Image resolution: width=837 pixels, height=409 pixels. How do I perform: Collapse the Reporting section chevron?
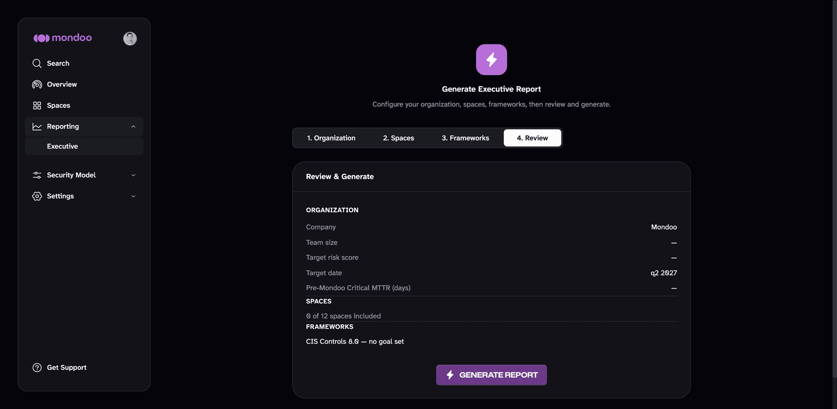coord(133,127)
